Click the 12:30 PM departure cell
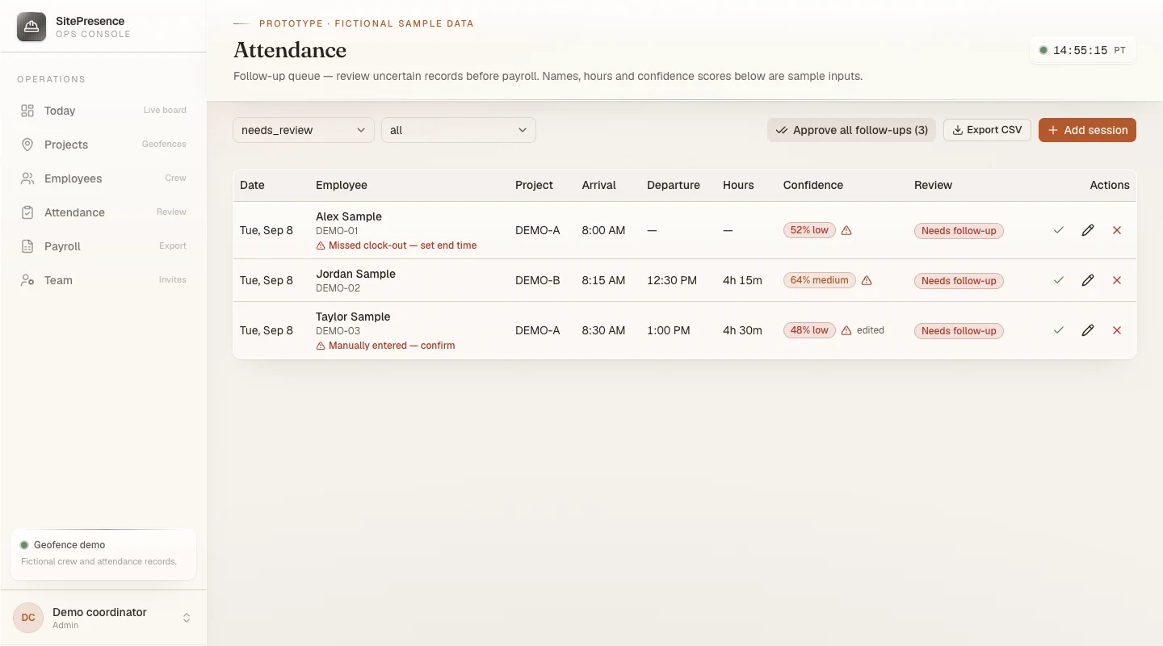 (x=672, y=280)
